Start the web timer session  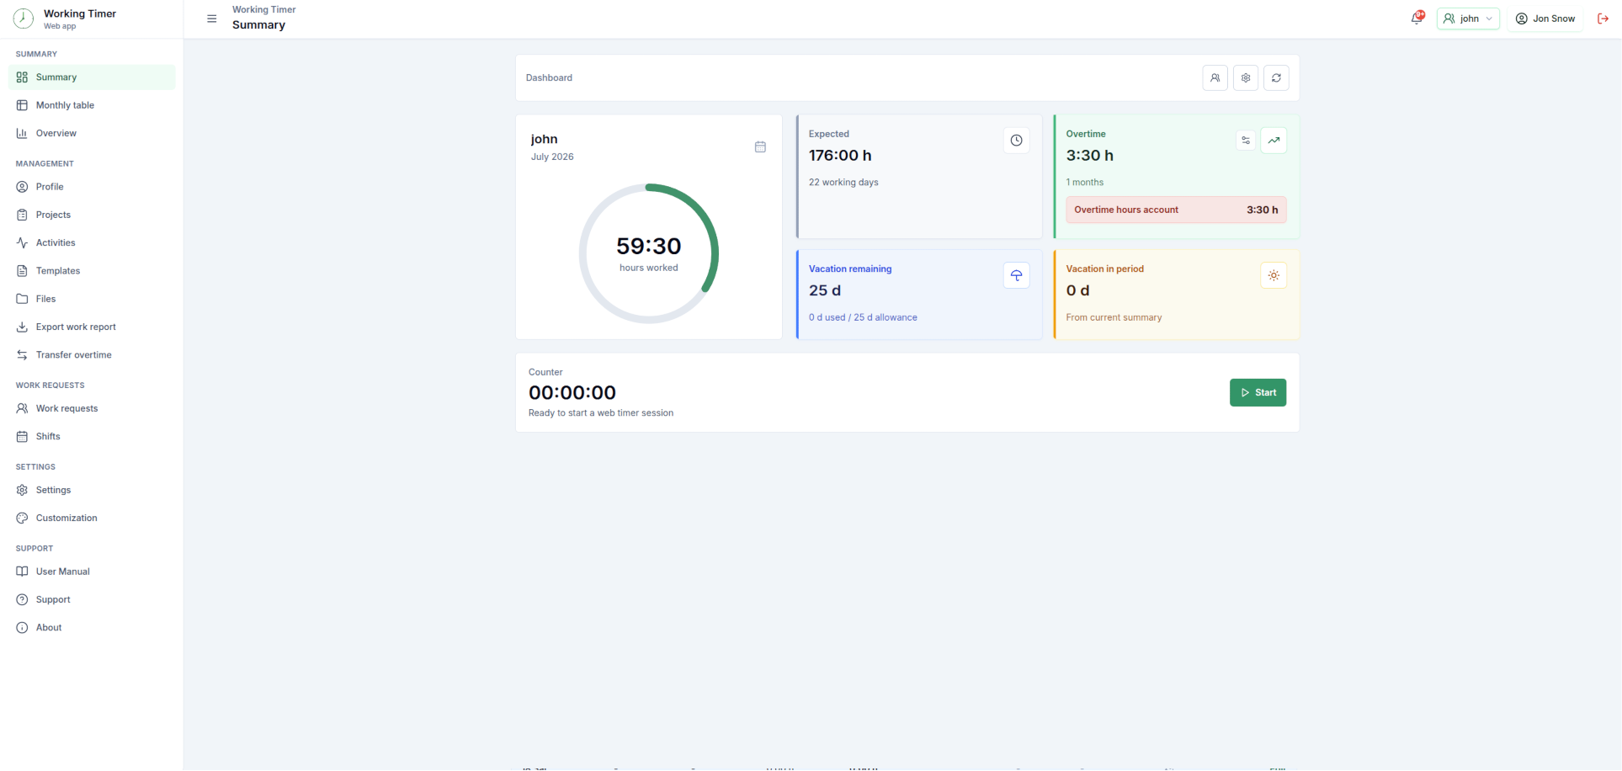pos(1258,392)
